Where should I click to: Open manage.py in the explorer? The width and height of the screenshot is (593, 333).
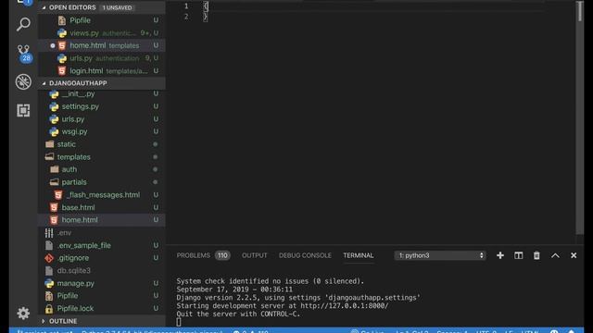[101, 283]
